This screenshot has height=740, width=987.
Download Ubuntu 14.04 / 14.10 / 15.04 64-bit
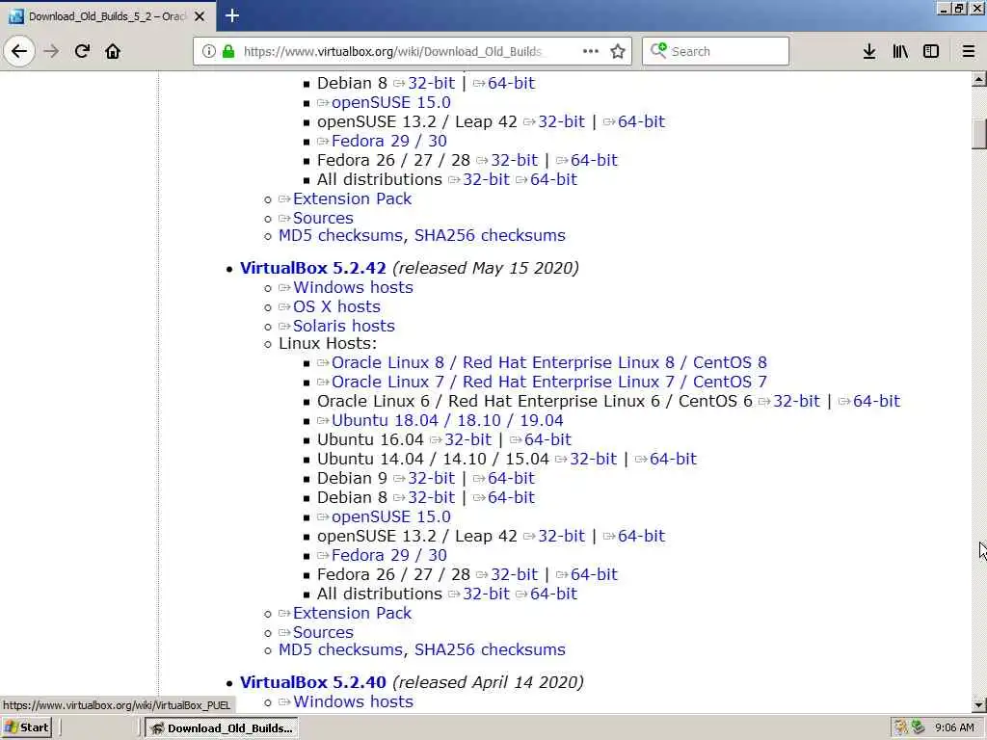point(673,459)
